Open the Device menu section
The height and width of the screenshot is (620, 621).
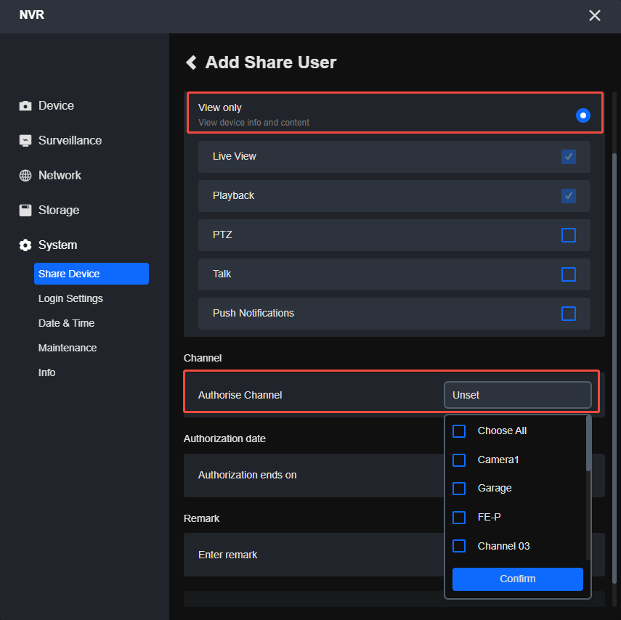(56, 106)
